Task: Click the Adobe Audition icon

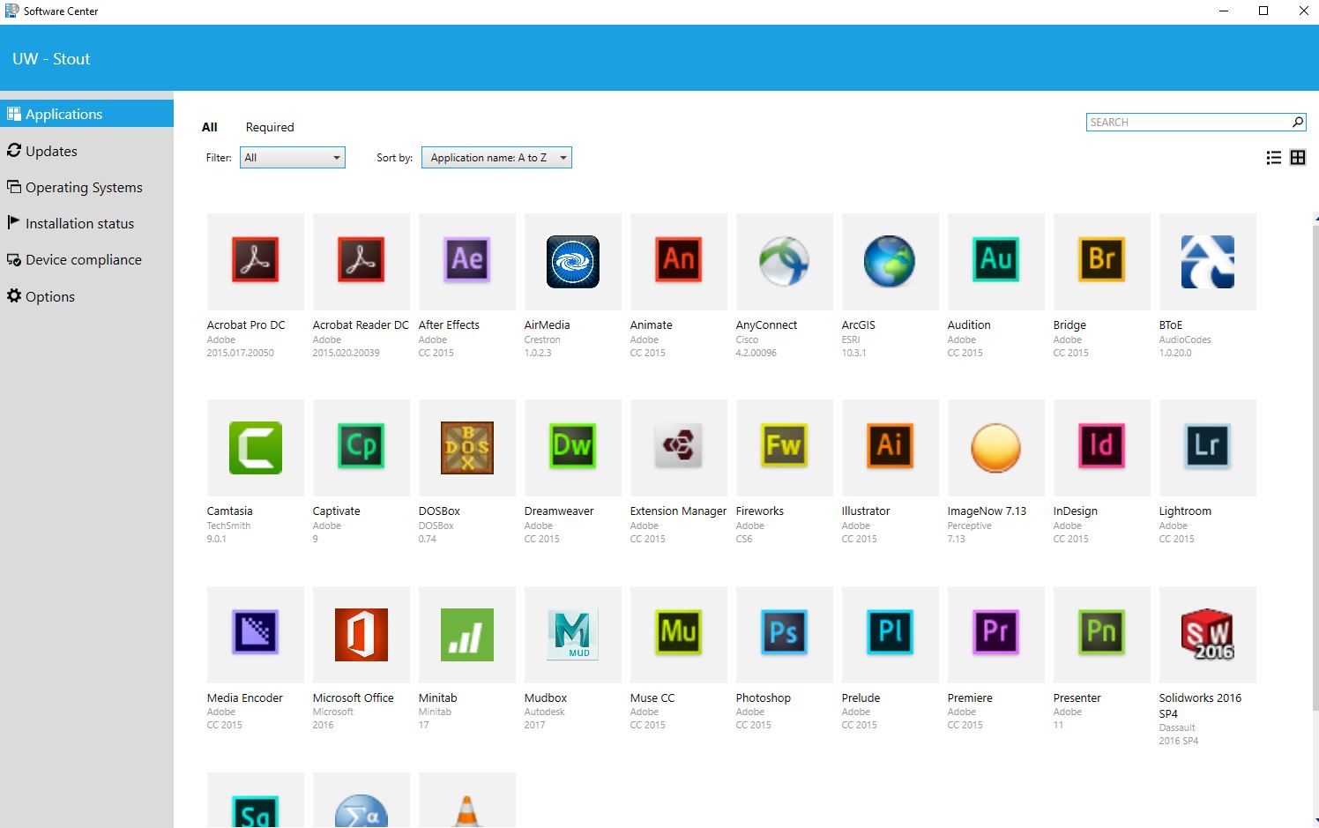Action: click(996, 261)
